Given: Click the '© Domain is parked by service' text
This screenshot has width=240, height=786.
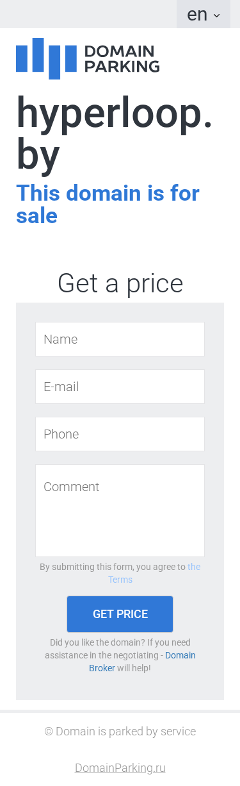Looking at the screenshot, I should point(120,732).
